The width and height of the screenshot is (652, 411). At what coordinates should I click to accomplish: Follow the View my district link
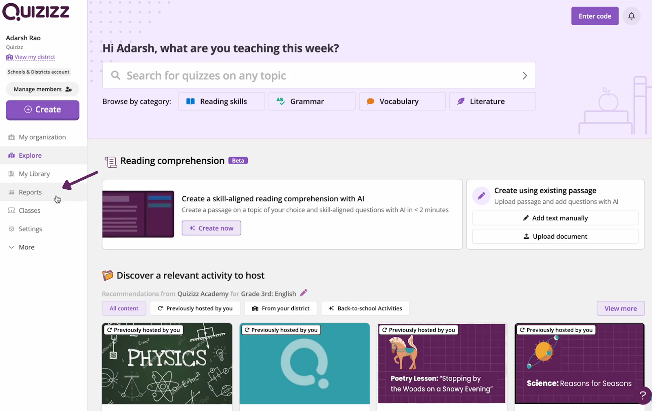point(31,57)
